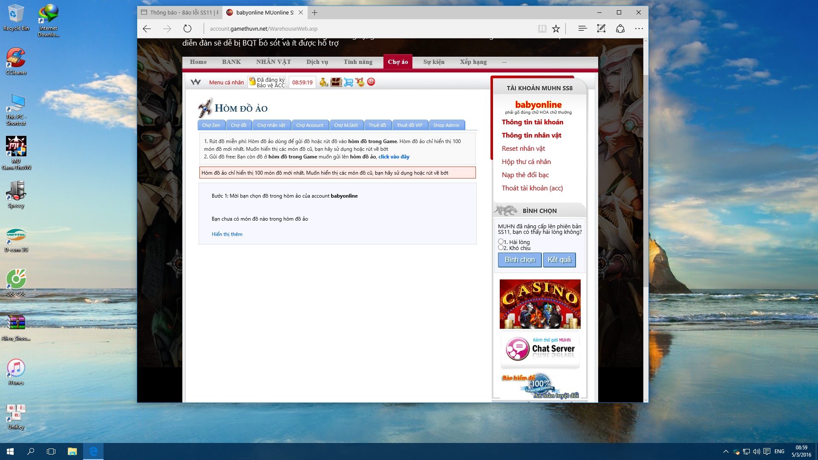The width and height of the screenshot is (818, 460).
Task: Show hidden system tray icons chevron
Action: point(726,451)
